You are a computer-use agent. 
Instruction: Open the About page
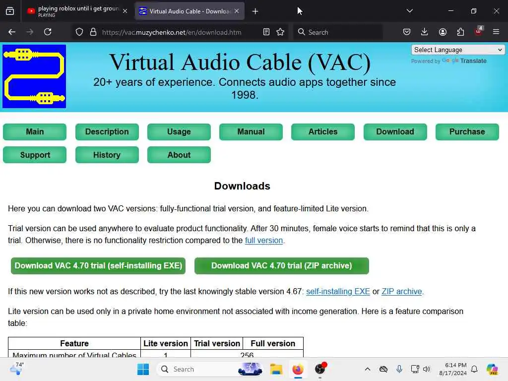pyautogui.click(x=179, y=155)
